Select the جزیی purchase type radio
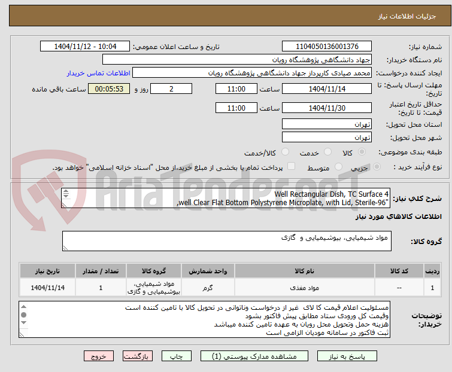 point(377,167)
